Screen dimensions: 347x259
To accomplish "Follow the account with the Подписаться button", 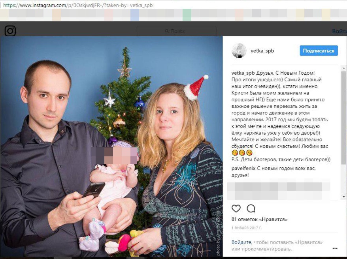I will coord(319,51).
